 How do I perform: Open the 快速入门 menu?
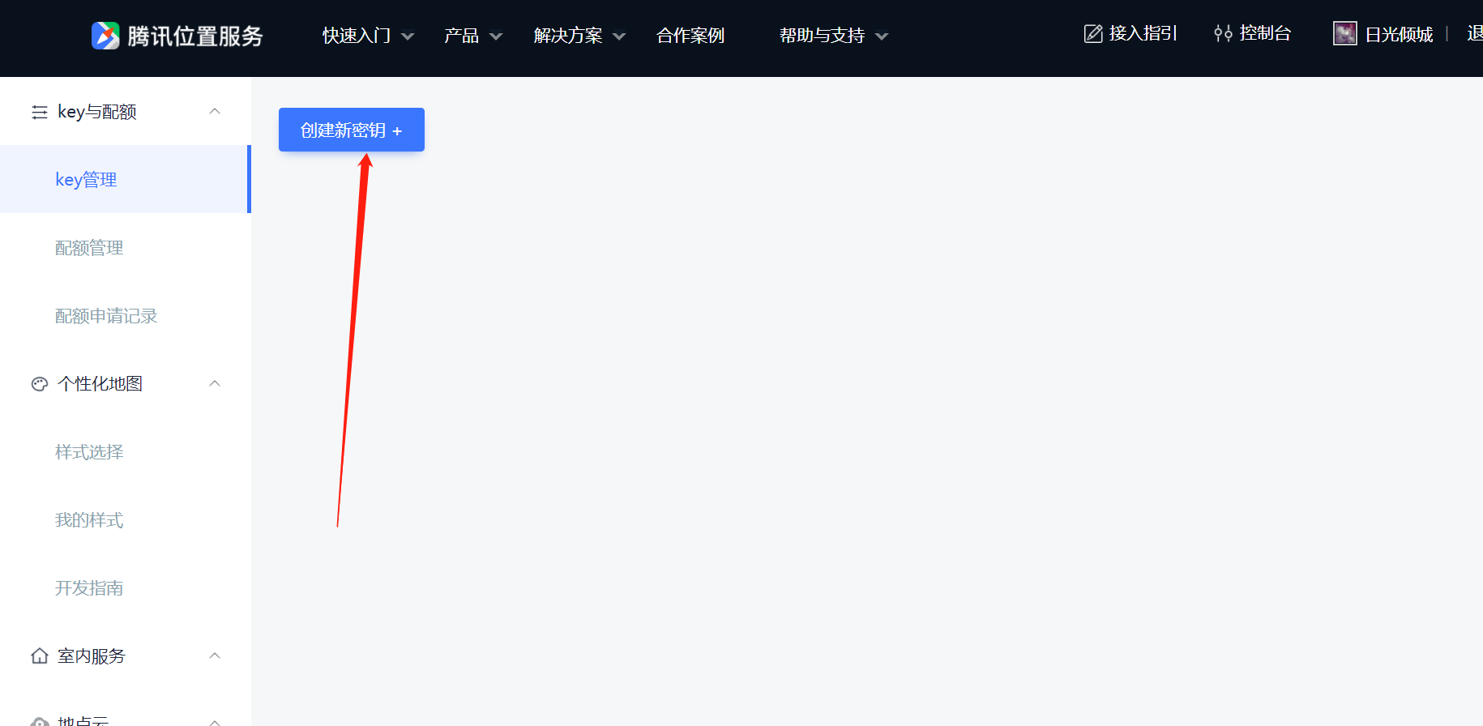click(x=357, y=36)
